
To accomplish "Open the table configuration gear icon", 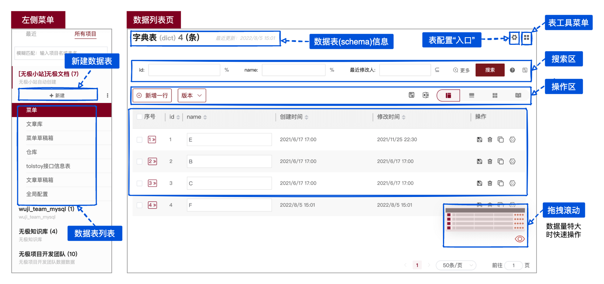I will coord(514,37).
